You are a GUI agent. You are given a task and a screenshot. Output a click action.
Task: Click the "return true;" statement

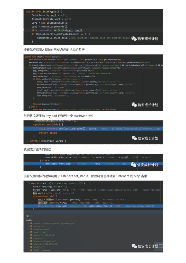48,133
